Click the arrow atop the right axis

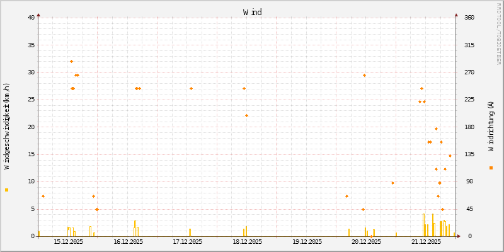(456, 14)
